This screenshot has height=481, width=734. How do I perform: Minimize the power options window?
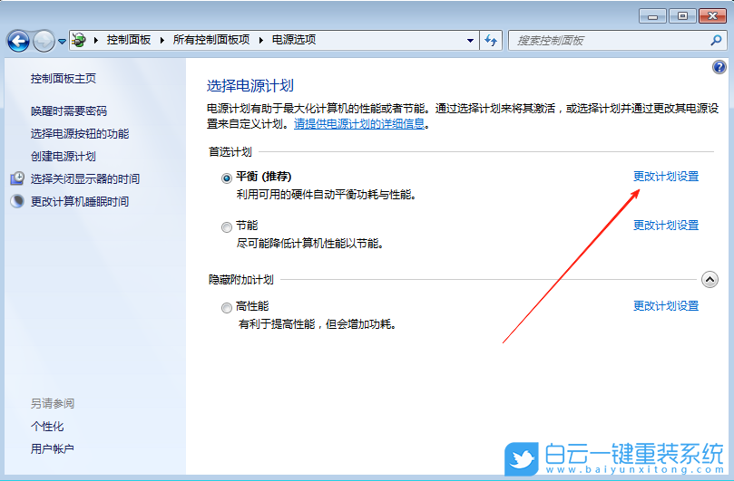652,16
